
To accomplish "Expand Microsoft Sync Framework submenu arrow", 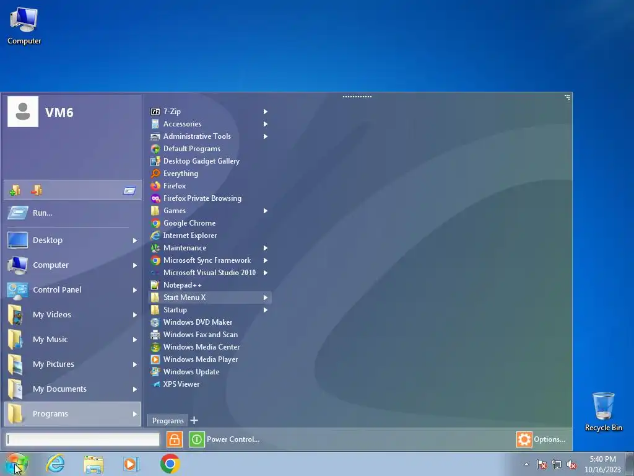I will coord(266,260).
